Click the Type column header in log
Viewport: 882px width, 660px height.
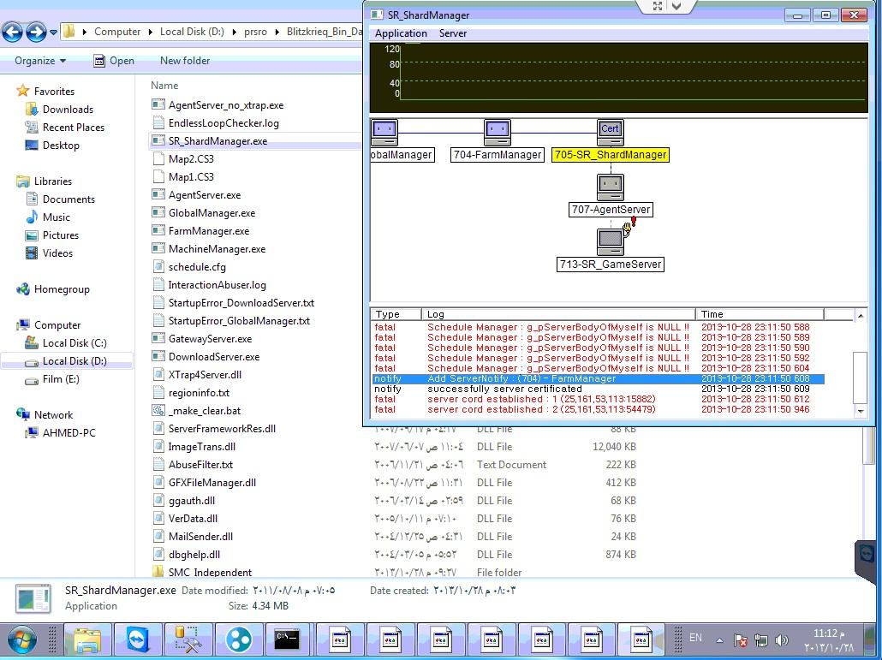pyautogui.click(x=396, y=314)
